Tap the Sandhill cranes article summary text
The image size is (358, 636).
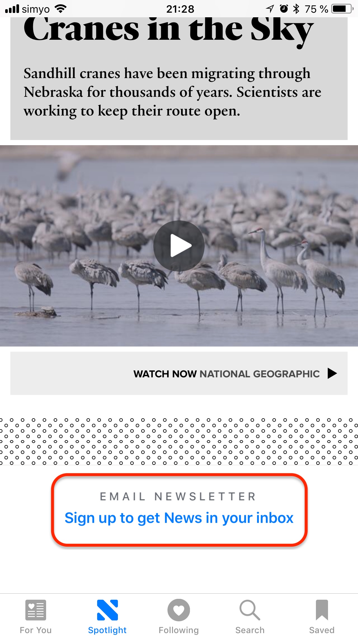click(172, 92)
